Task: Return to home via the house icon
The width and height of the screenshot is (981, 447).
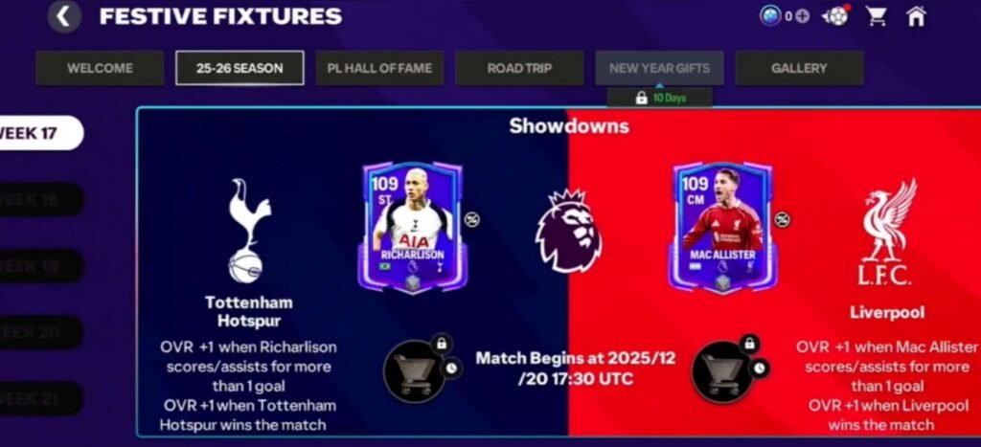Action: [x=916, y=16]
